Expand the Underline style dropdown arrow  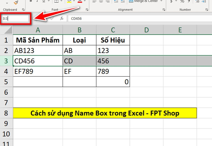click(x=49, y=1)
